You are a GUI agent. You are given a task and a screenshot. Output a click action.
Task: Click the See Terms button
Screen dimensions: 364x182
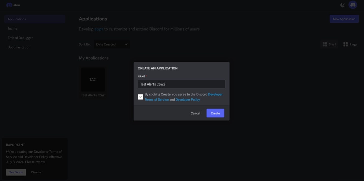click(16, 172)
